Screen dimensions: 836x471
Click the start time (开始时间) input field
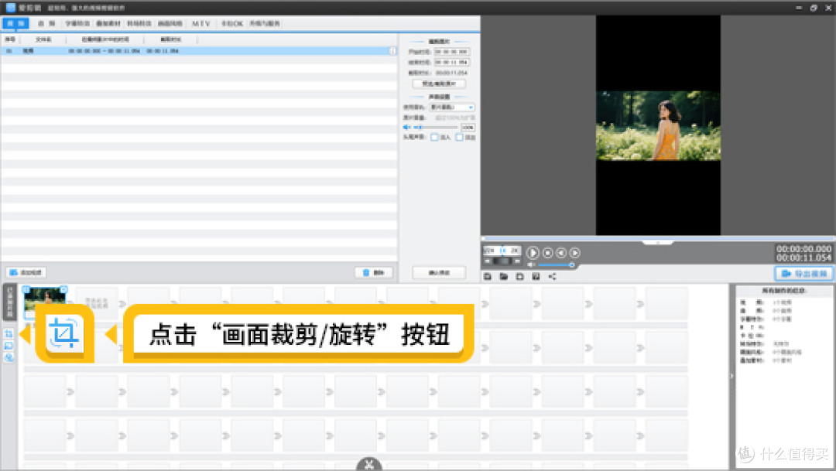pyautogui.click(x=451, y=52)
